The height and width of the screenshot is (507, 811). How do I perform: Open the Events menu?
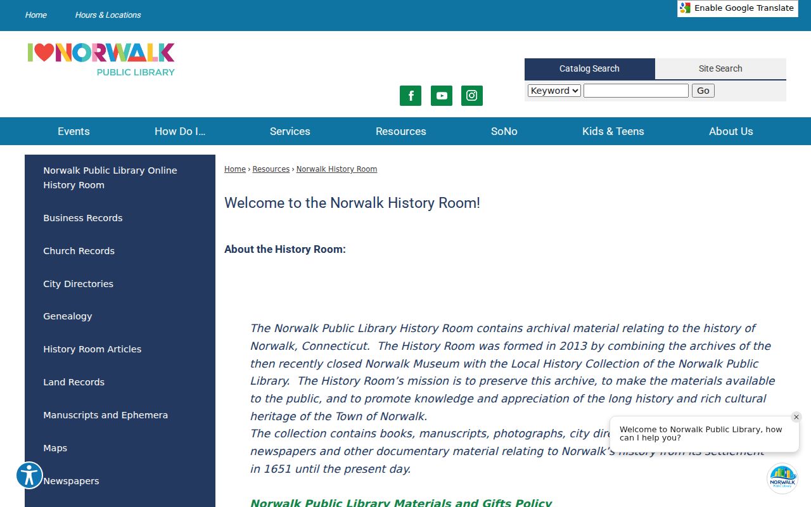(73, 131)
